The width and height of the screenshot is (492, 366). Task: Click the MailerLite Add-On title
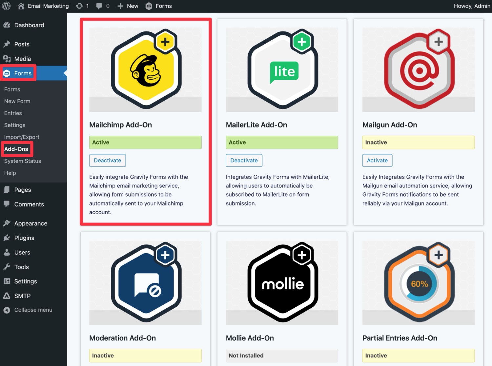point(256,125)
